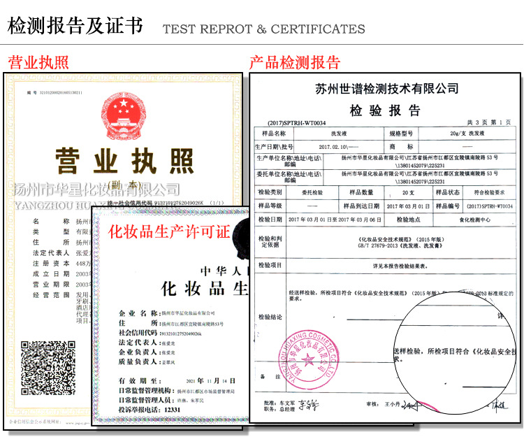
Task: Click the 食化检测中心 value cell
Action: tap(475, 220)
